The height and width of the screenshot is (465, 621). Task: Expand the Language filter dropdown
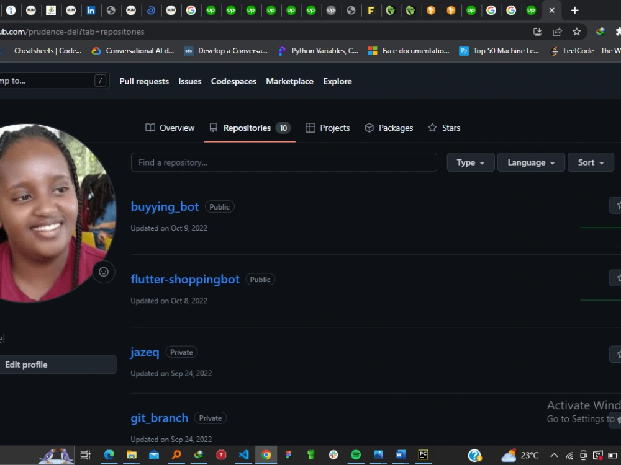click(531, 162)
